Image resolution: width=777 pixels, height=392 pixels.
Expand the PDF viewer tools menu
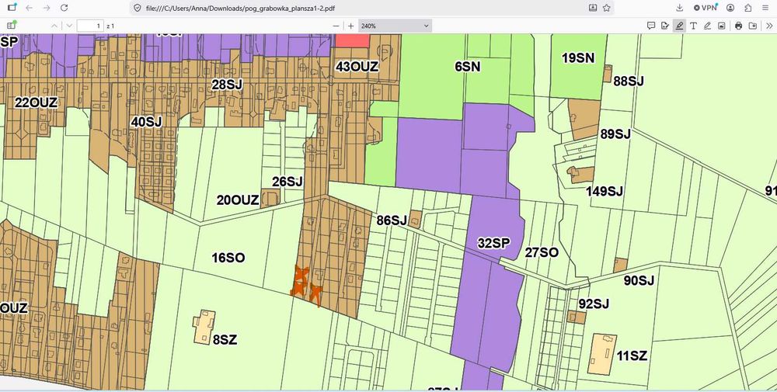point(769,26)
